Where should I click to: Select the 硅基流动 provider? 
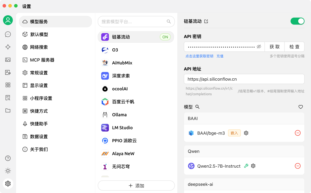click(x=136, y=37)
